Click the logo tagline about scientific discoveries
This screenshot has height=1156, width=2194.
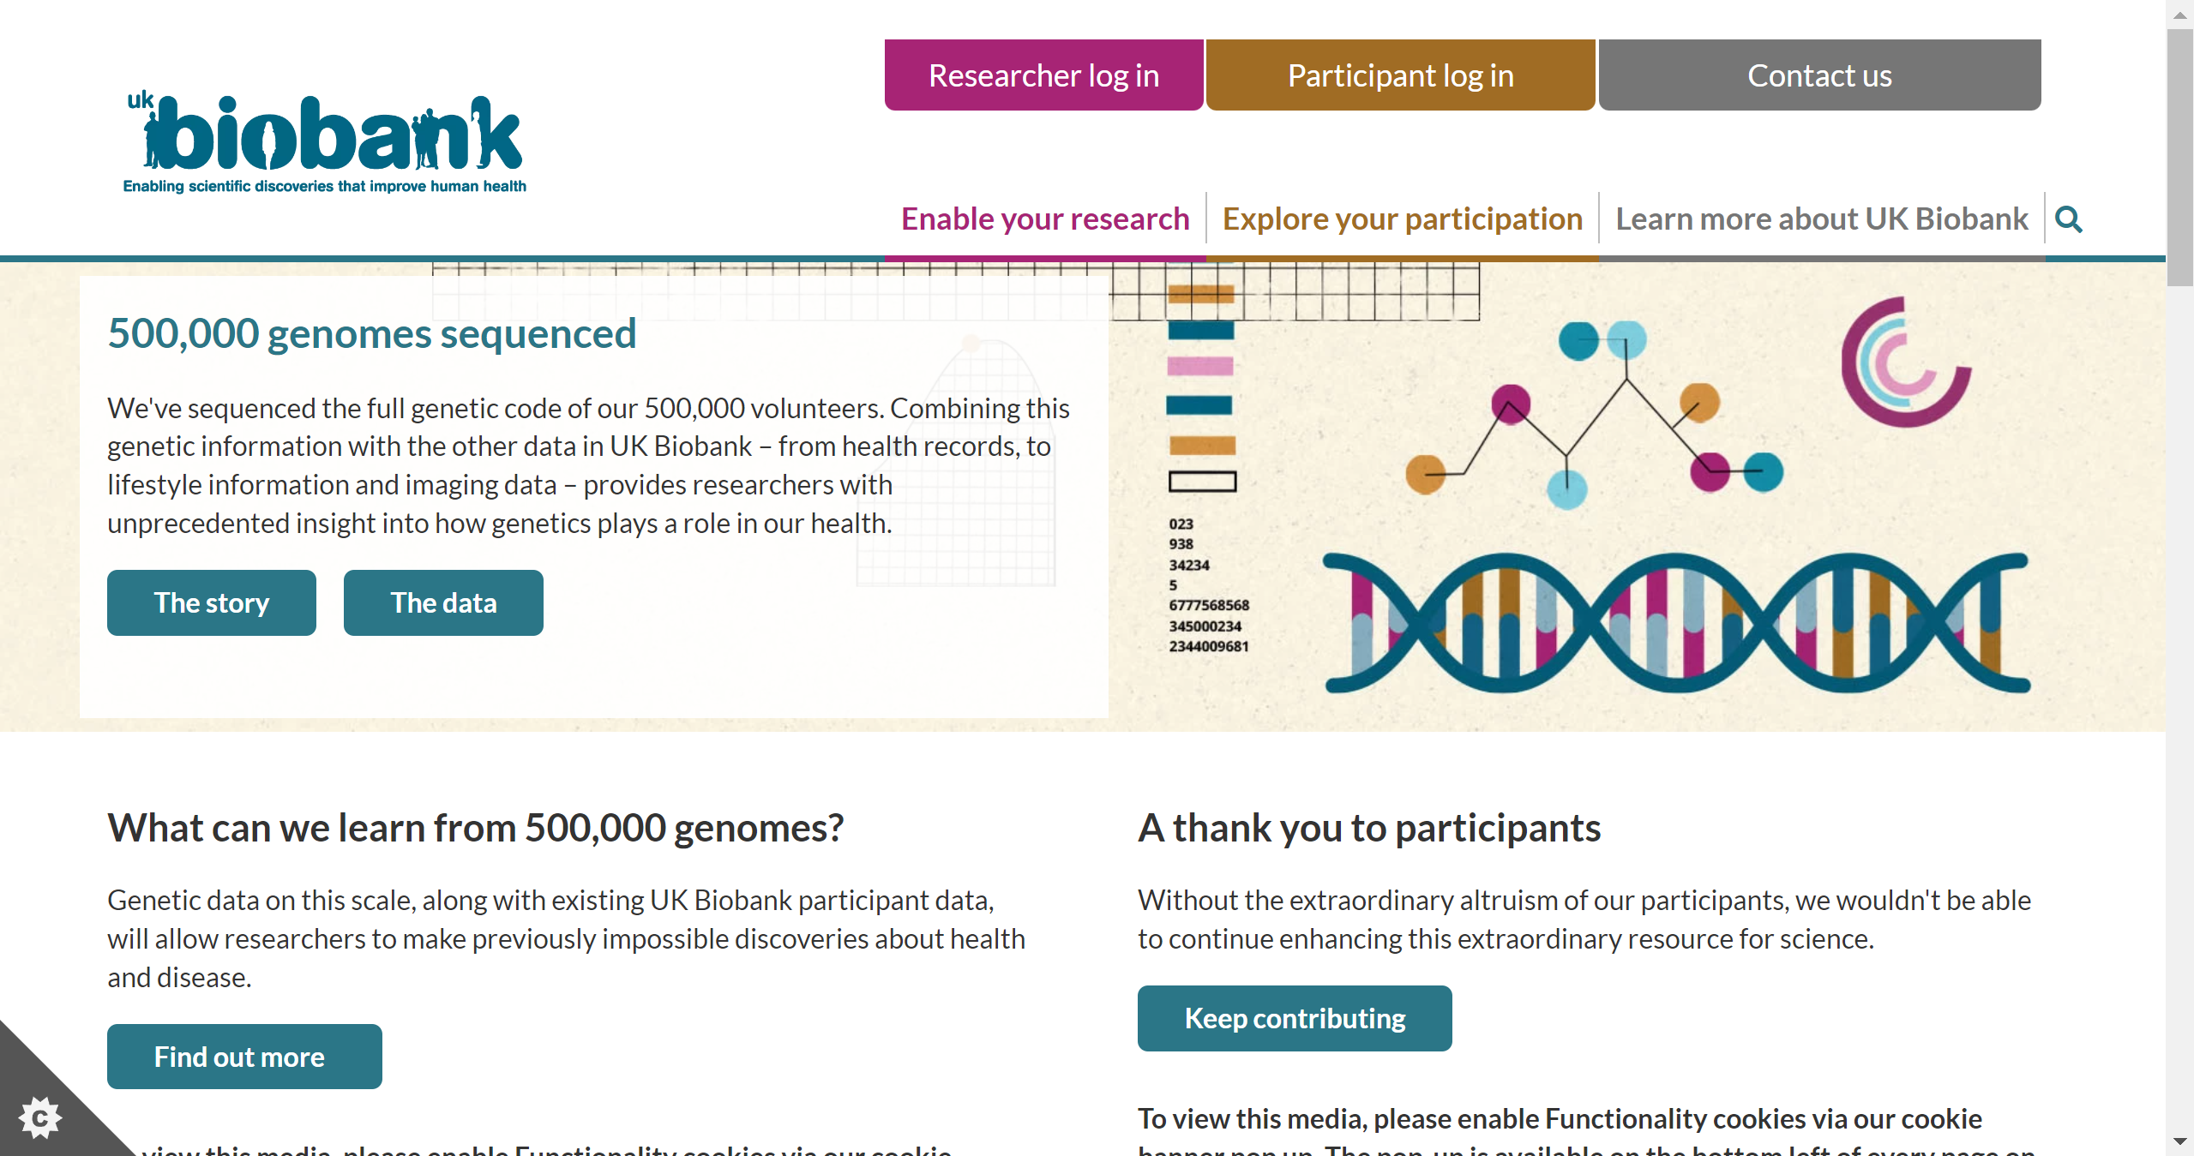click(324, 187)
